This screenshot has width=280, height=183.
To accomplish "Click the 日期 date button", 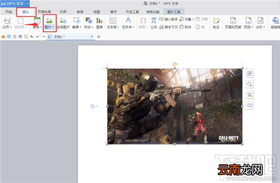I will click(x=202, y=19).
